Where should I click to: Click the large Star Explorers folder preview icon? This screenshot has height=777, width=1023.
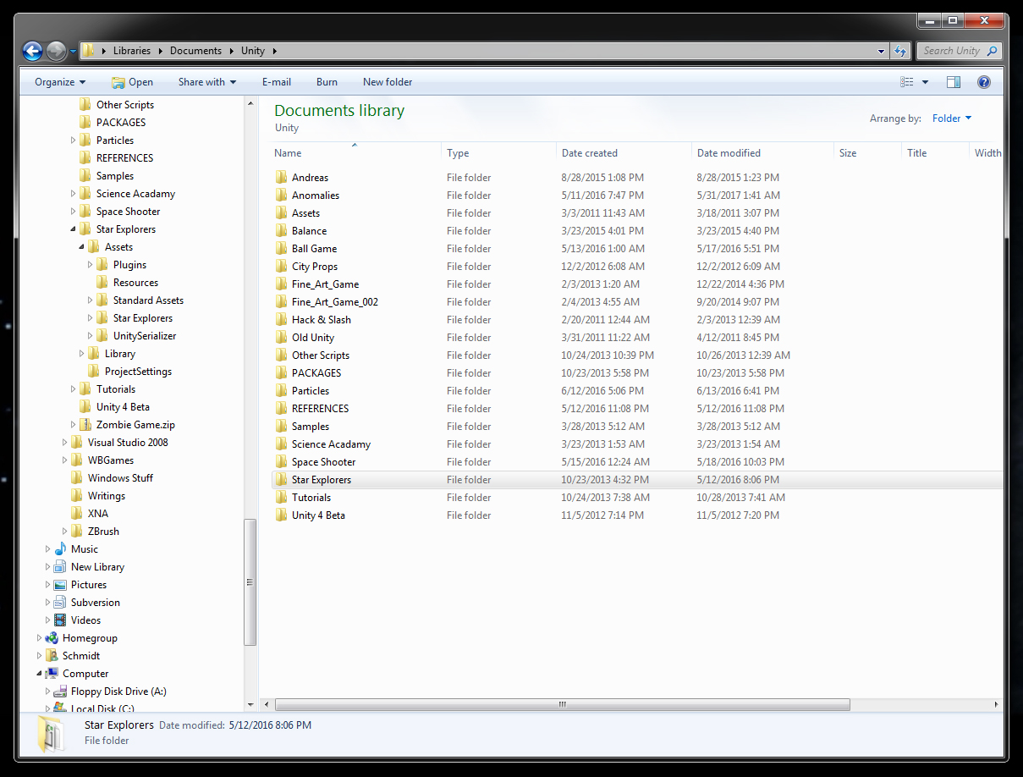click(x=51, y=733)
